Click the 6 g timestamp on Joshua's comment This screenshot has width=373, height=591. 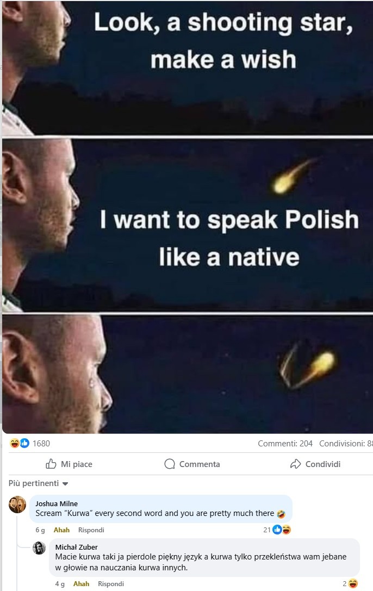[40, 530]
